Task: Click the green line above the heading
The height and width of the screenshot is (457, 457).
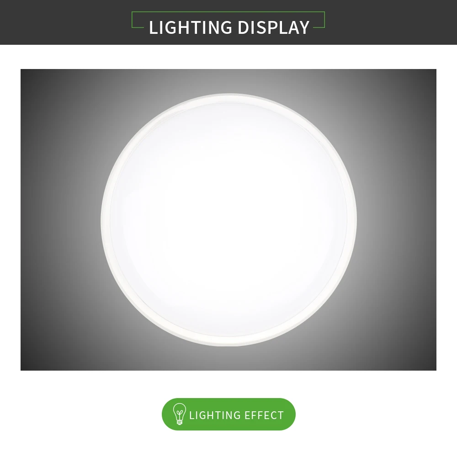Action: (x=228, y=12)
